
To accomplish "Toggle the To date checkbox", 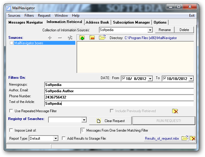I will coord(164,78).
